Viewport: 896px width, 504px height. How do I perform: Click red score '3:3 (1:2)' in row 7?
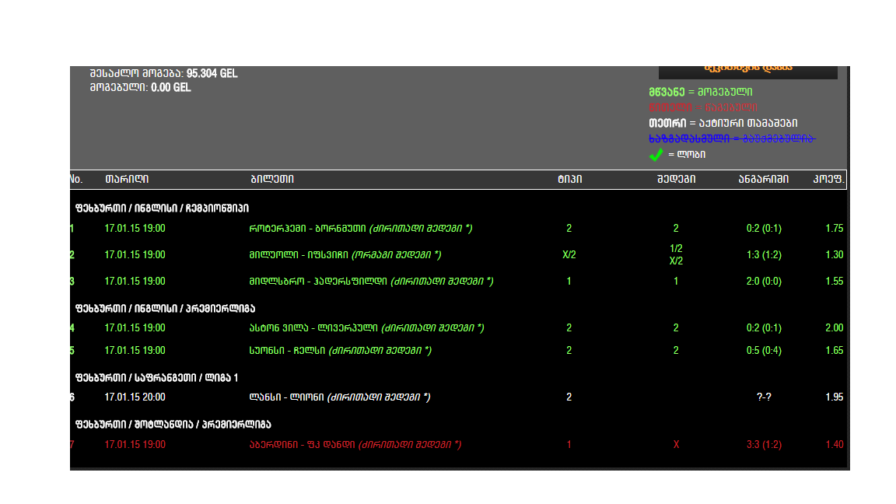764,445
